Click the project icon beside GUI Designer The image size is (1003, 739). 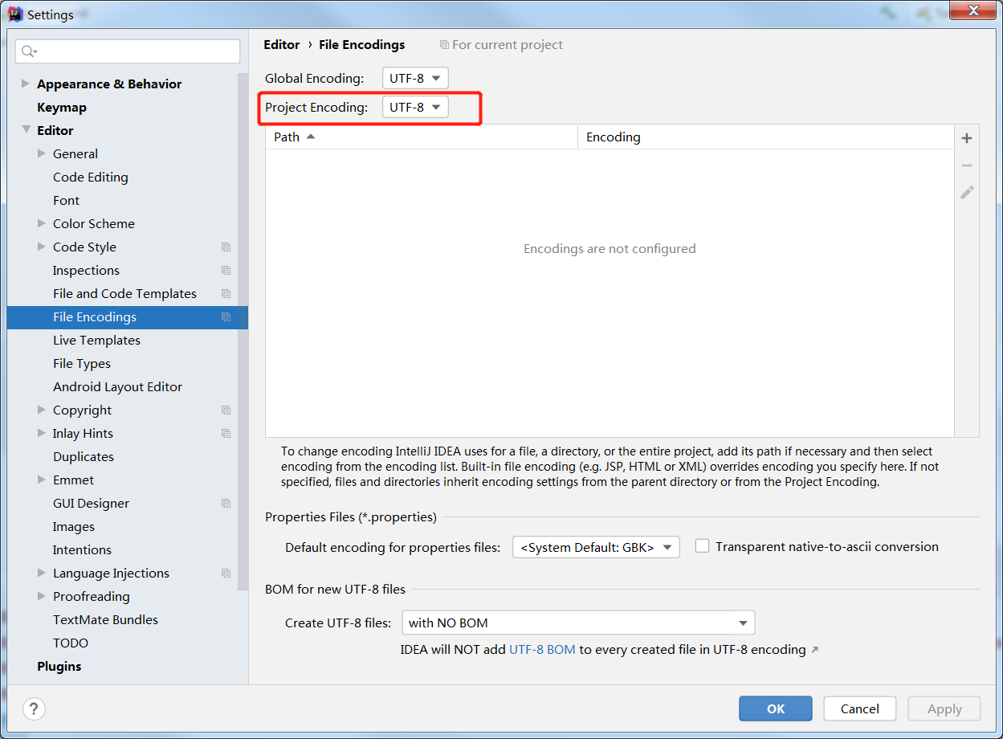coord(226,504)
